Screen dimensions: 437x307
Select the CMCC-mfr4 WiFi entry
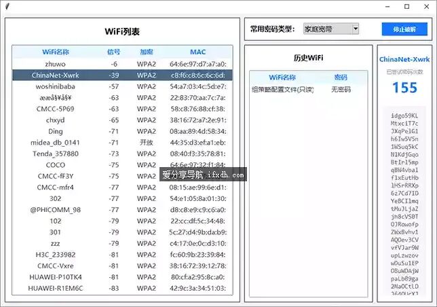pyautogui.click(x=122, y=187)
